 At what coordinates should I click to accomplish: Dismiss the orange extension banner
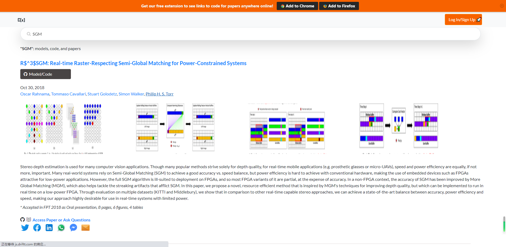coord(502,6)
